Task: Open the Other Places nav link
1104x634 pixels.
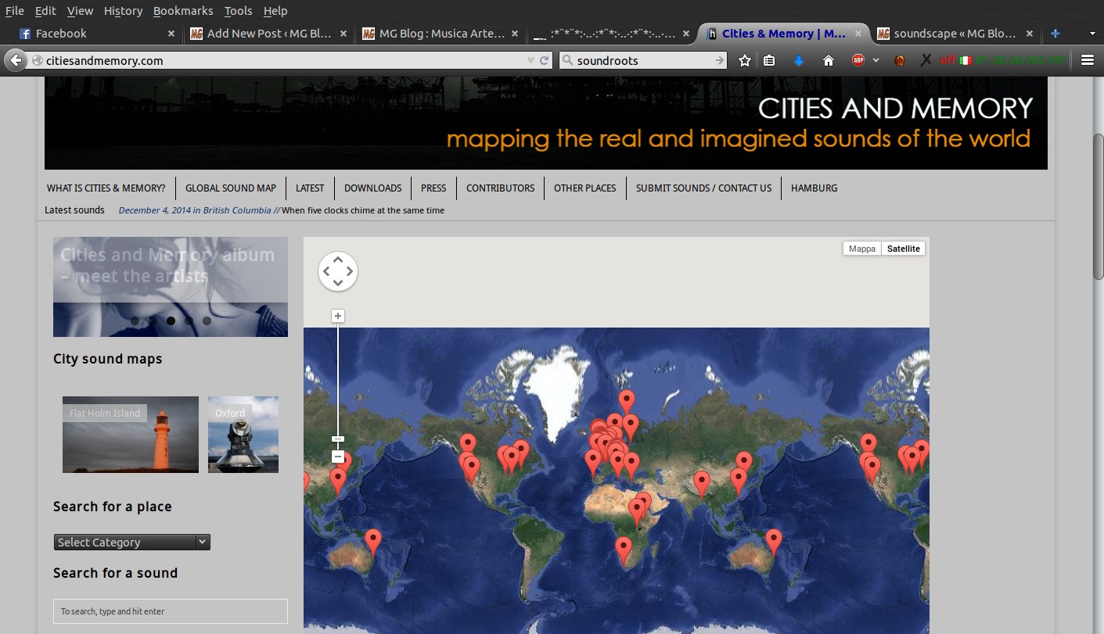Action: click(x=585, y=188)
